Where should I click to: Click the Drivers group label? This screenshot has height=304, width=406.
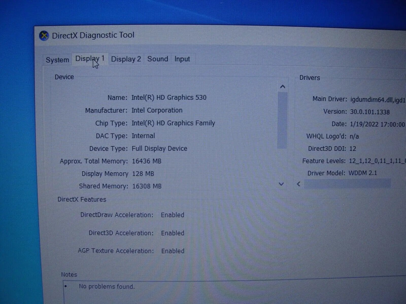(310, 78)
